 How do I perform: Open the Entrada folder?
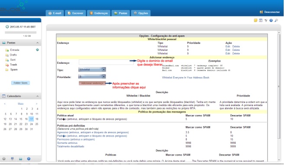(15, 50)
